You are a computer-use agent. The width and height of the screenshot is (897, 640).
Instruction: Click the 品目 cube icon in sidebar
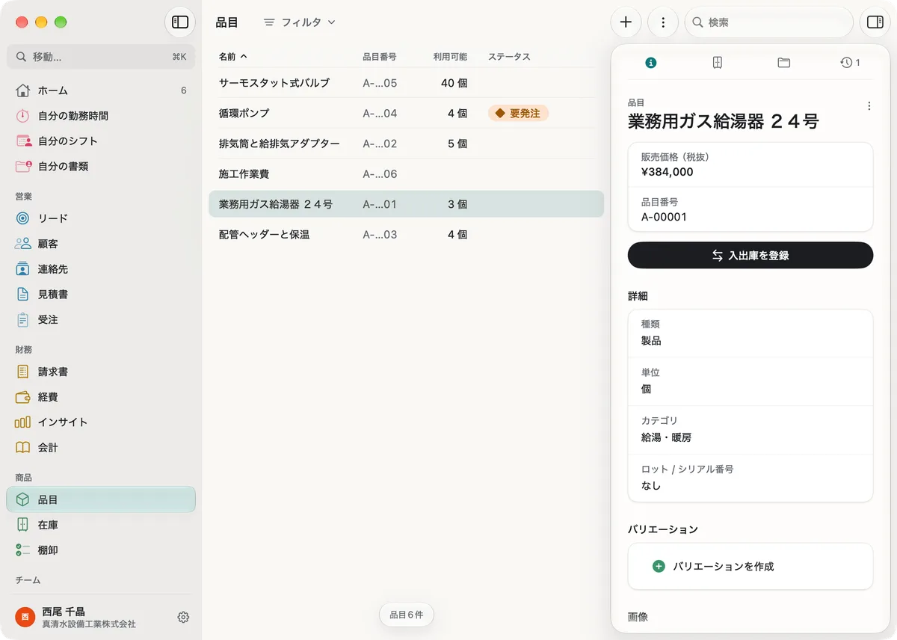23,499
